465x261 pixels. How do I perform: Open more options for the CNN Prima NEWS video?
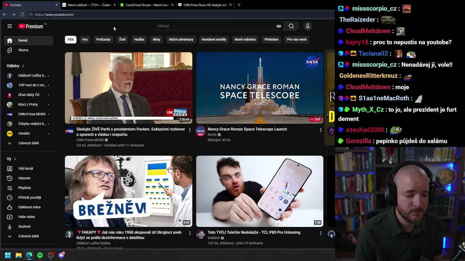190,130
